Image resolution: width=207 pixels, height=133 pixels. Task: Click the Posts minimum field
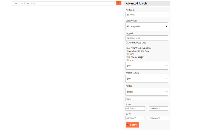click(135, 108)
